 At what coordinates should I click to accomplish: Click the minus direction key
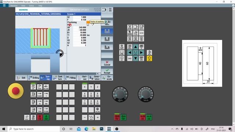point(85,117)
